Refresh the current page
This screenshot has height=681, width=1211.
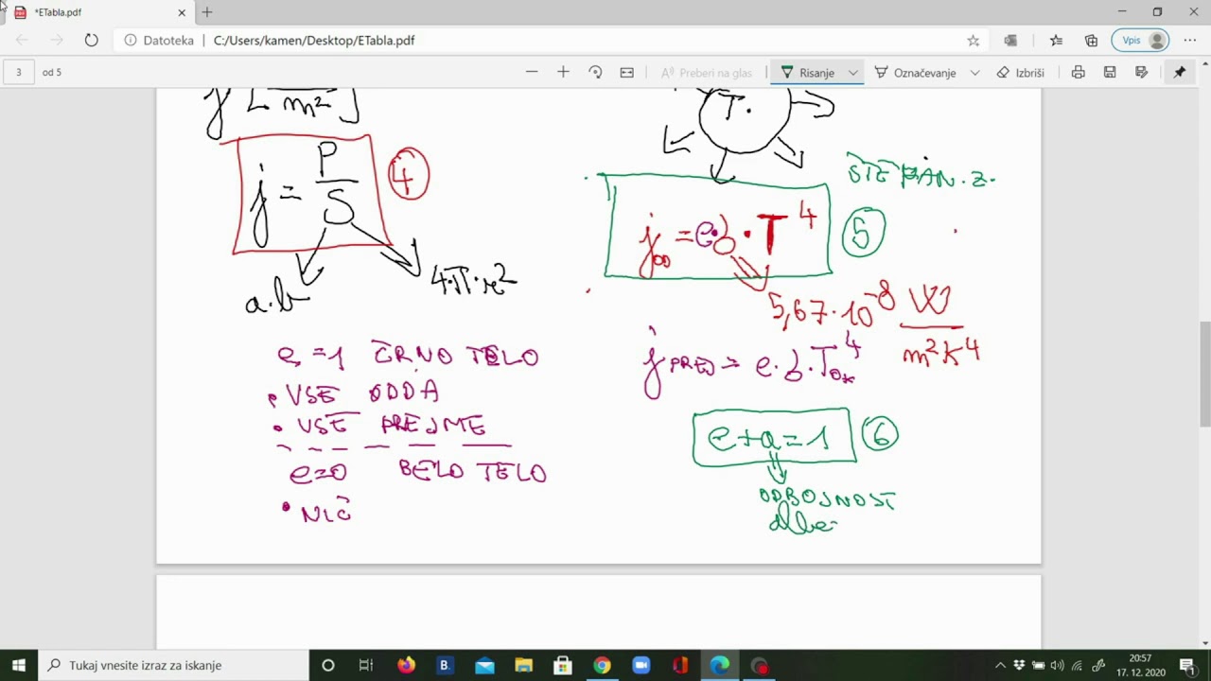91,40
